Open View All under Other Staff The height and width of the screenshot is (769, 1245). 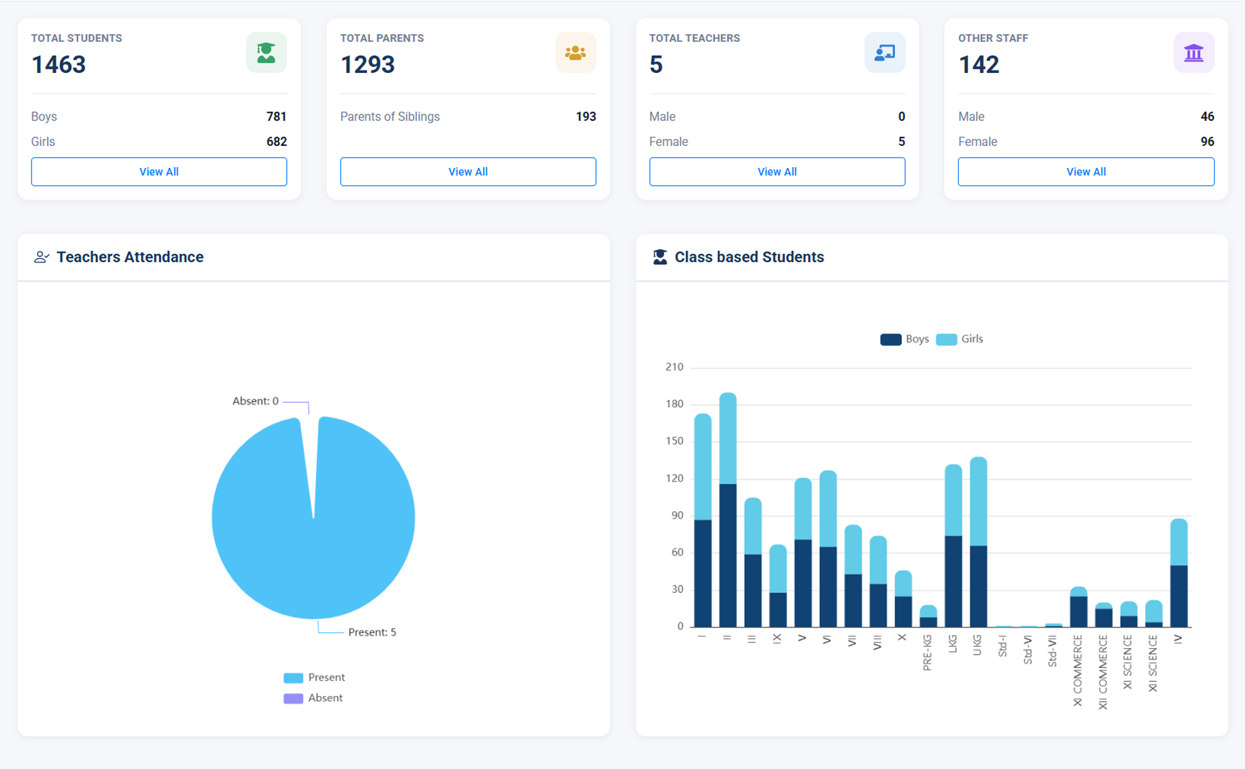[x=1086, y=172]
